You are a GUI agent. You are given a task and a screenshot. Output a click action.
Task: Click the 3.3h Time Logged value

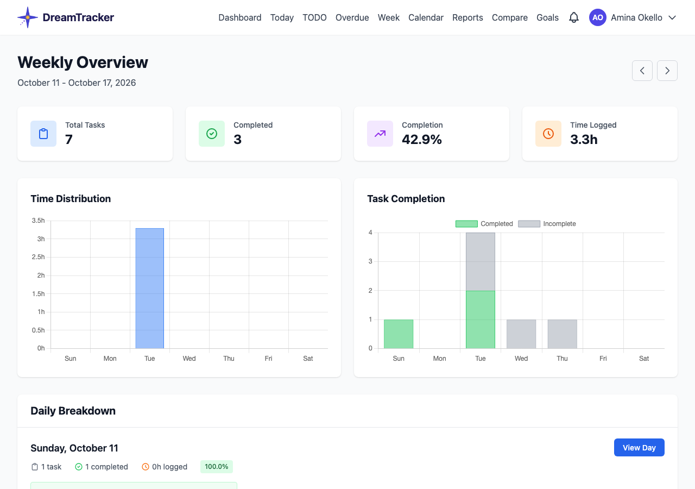click(584, 140)
